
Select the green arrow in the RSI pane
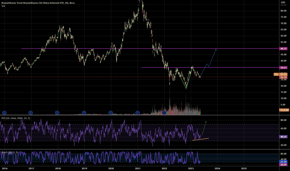pyautogui.click(x=204, y=128)
